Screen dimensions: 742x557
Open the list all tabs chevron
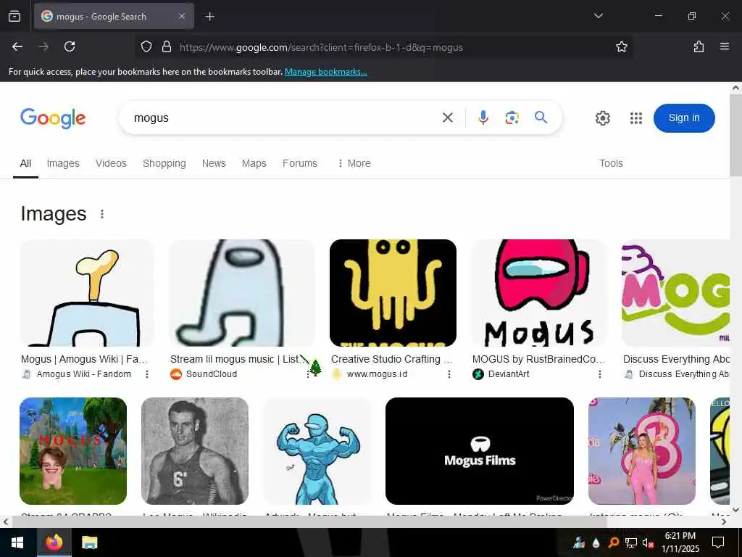click(598, 16)
